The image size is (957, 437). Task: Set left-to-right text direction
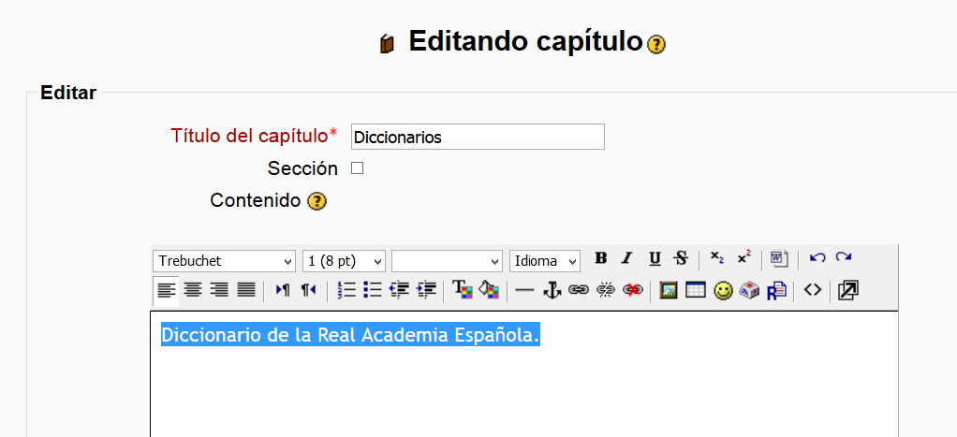(282, 290)
